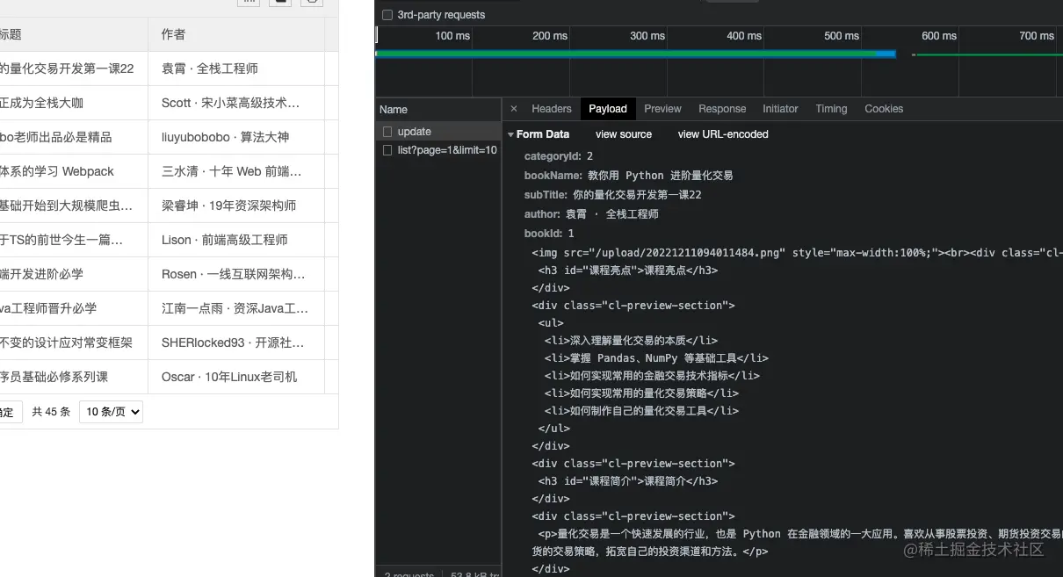Select title cell ending 正成为全栈大咖
Viewport: 1063px width, 577px height.
pyautogui.click(x=74, y=103)
